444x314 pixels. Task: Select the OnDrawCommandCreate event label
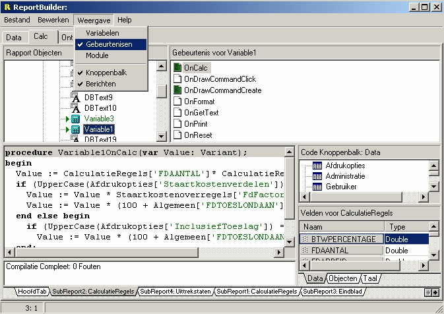pos(223,90)
